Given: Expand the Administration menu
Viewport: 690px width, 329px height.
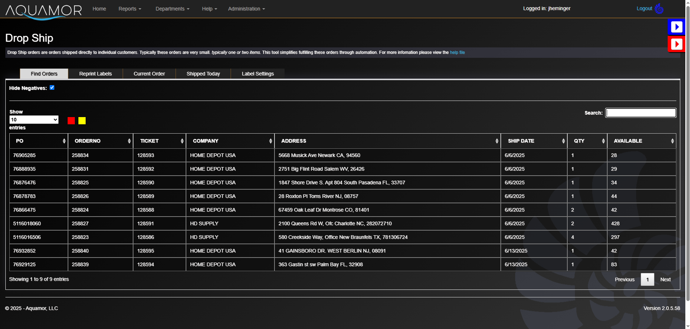Looking at the screenshot, I should [x=246, y=9].
